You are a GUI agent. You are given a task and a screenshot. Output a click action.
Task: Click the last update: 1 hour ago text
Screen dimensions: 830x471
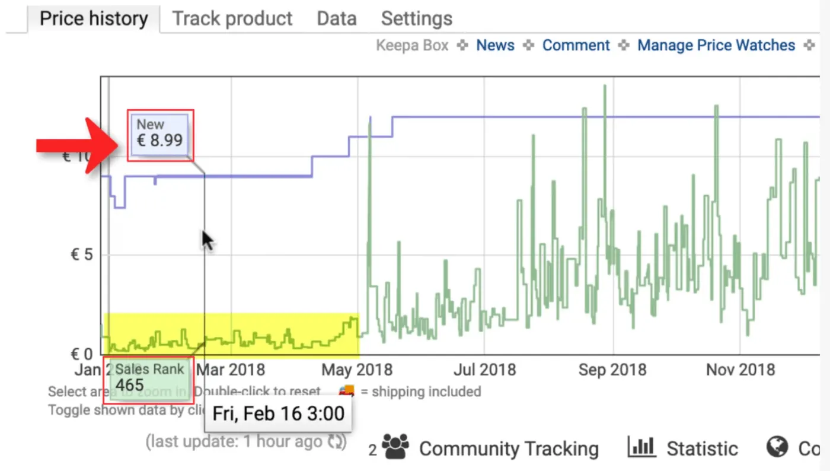(x=235, y=441)
